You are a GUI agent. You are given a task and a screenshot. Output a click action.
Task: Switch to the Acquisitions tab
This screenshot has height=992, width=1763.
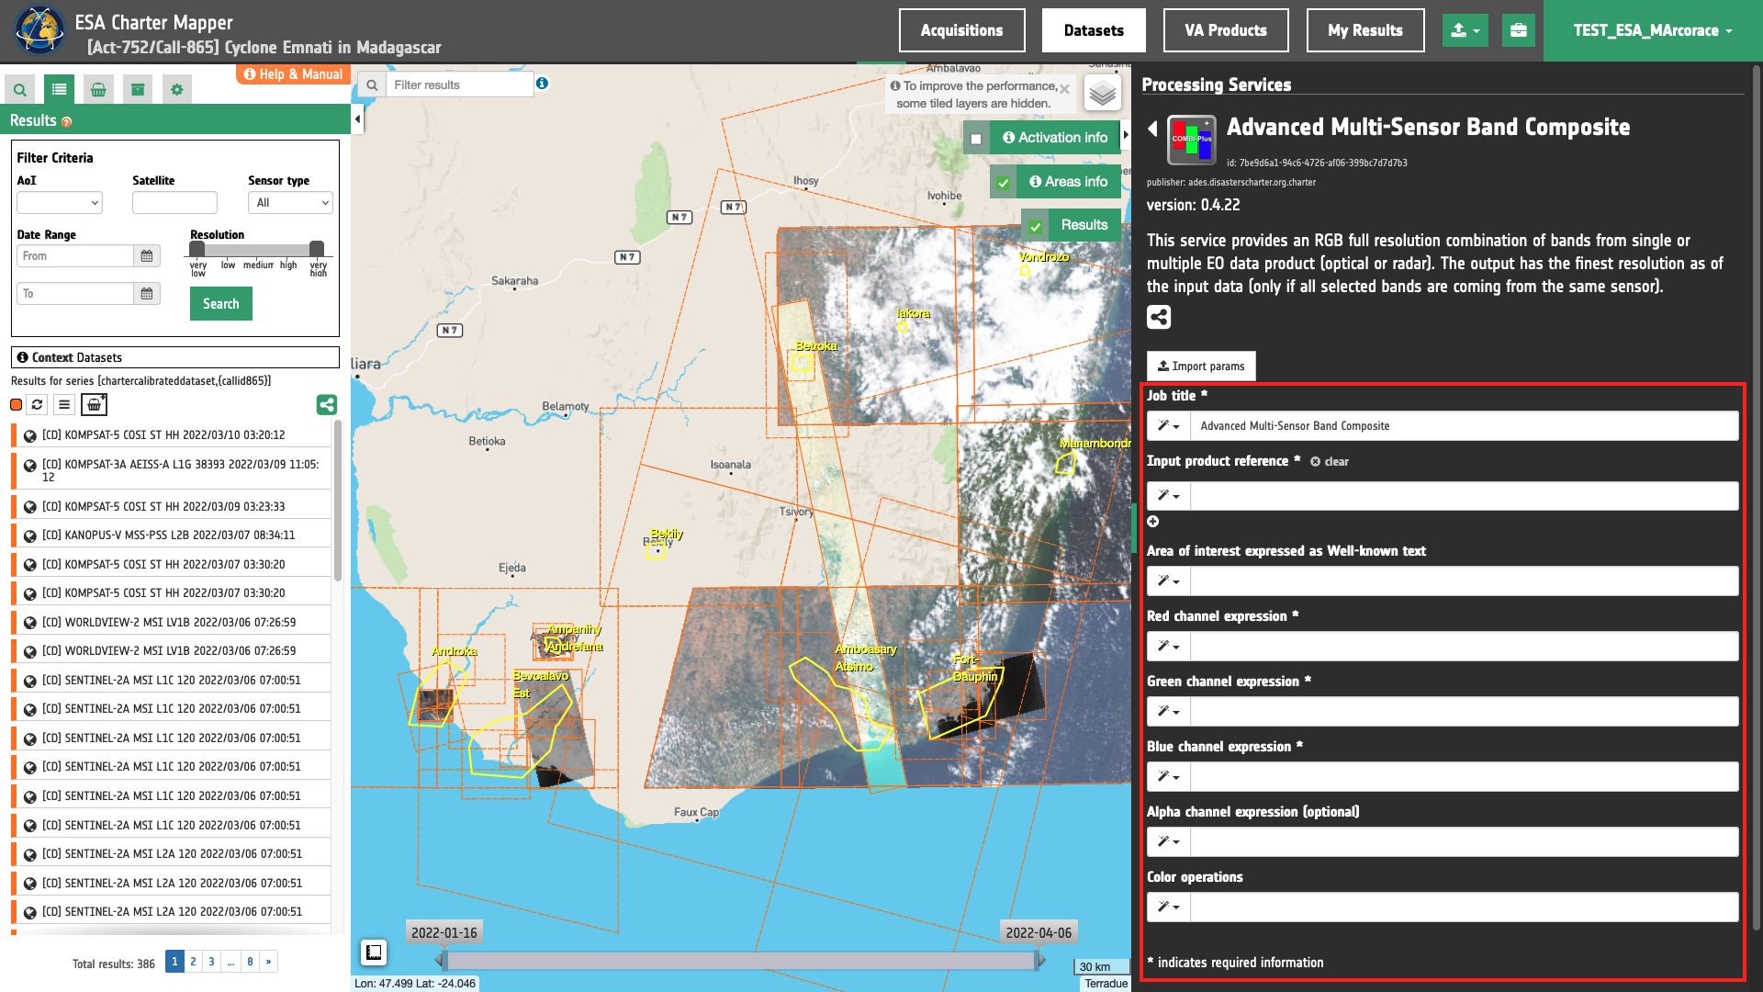coord(962,30)
